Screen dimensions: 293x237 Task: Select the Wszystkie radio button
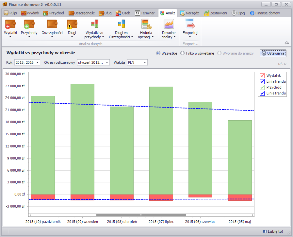pyautogui.click(x=158, y=53)
